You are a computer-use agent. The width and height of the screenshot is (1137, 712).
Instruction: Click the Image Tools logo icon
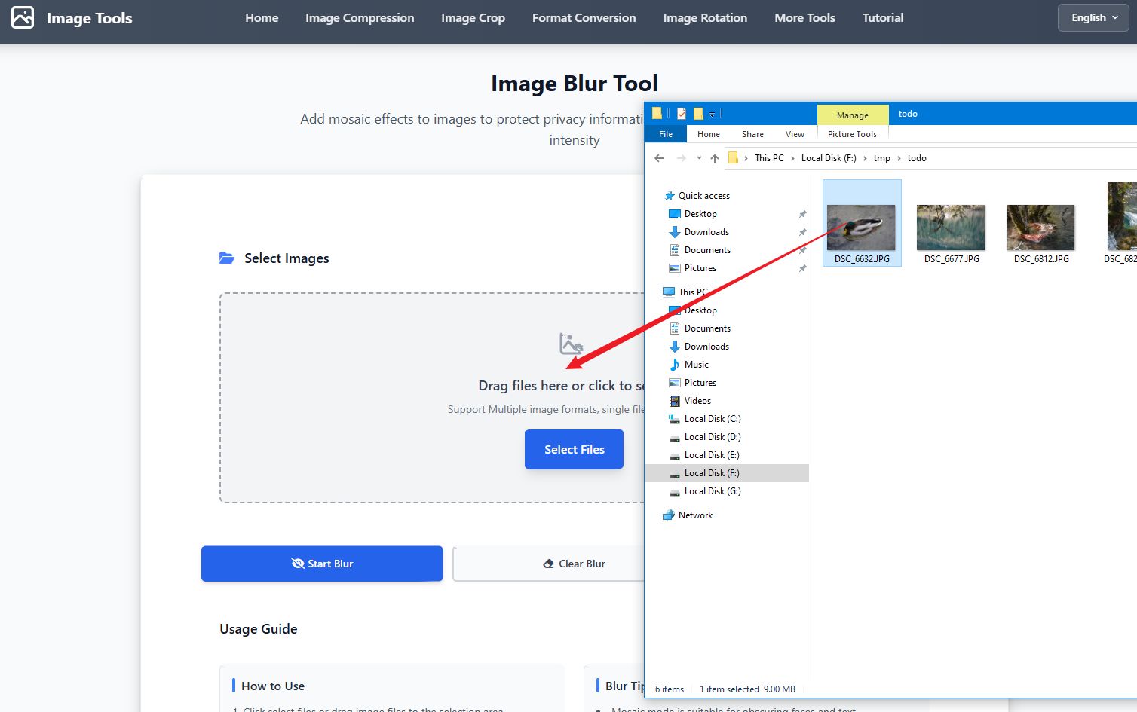click(x=23, y=17)
